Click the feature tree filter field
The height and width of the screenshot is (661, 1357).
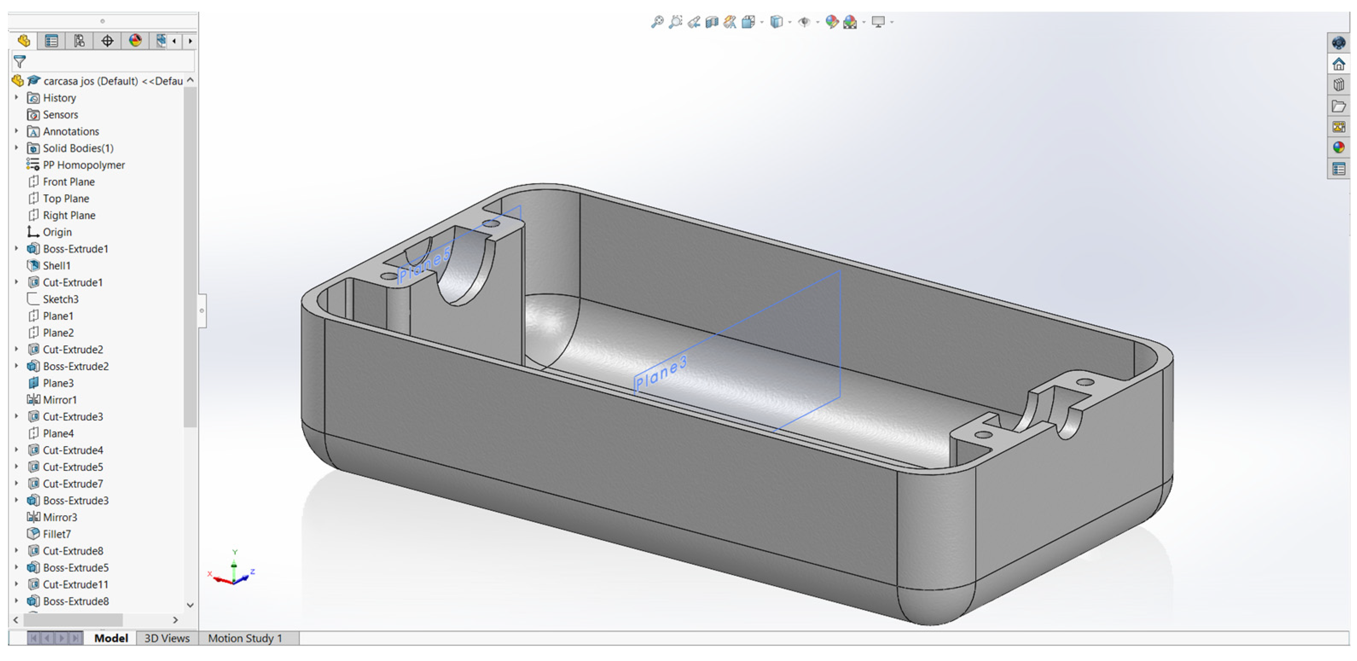pos(105,62)
